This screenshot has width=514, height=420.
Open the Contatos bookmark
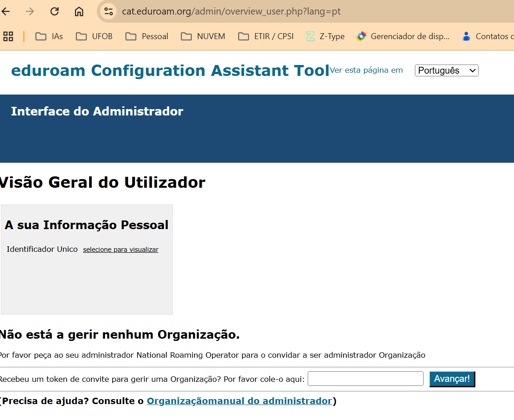pyautogui.click(x=488, y=36)
